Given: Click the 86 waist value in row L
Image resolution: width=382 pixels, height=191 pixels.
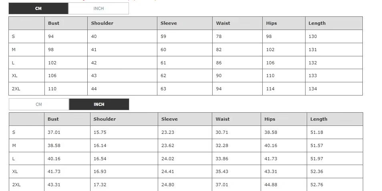Looking at the screenshot, I should coord(219,63).
